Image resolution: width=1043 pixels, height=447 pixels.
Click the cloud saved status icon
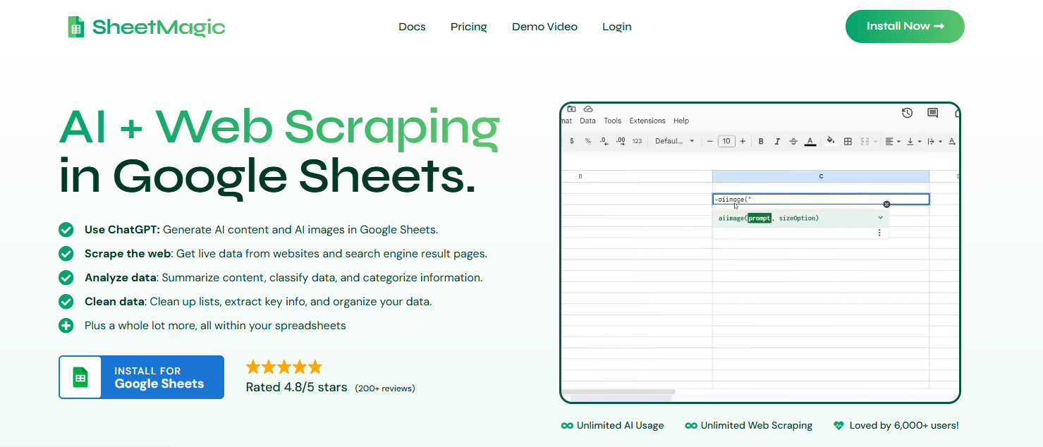(588, 109)
